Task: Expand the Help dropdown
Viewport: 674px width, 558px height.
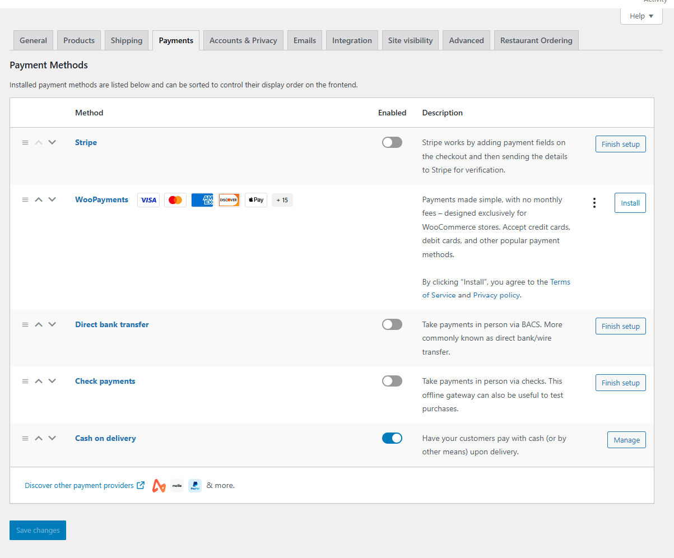Action: [x=642, y=16]
